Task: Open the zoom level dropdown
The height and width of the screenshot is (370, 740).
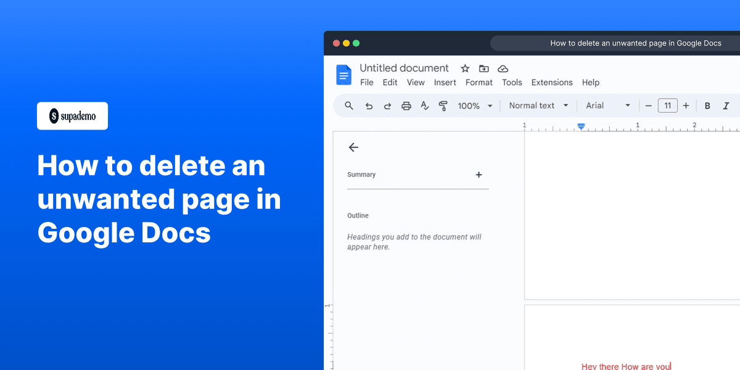Action: (475, 105)
